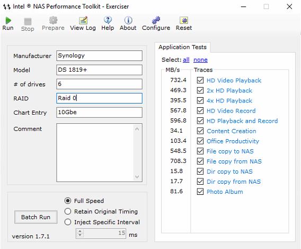Click the number of drives field
The width and height of the screenshot is (301, 249).
pos(99,84)
